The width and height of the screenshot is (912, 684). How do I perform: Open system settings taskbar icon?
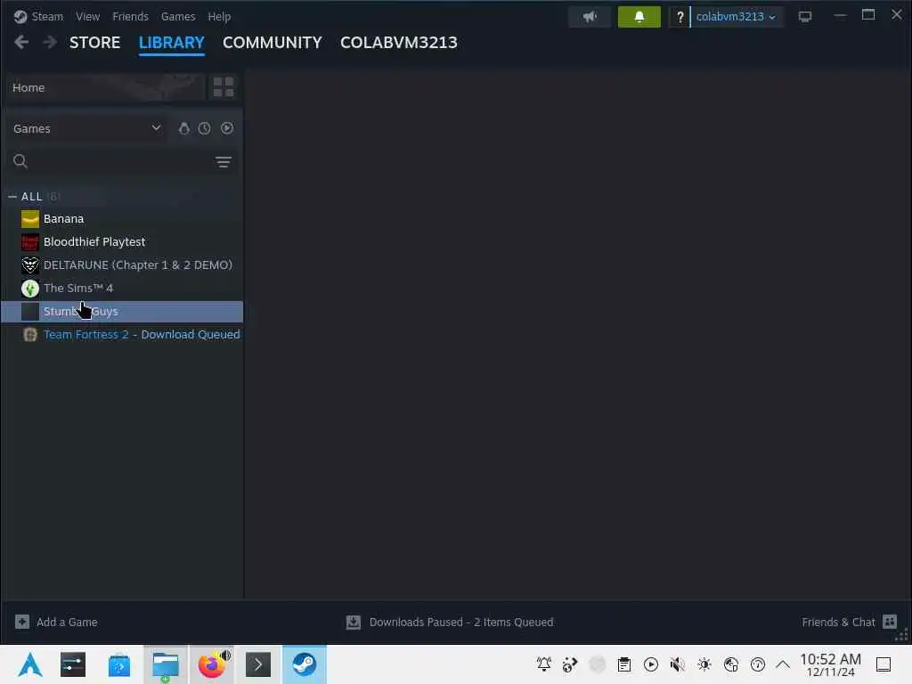[x=73, y=664]
